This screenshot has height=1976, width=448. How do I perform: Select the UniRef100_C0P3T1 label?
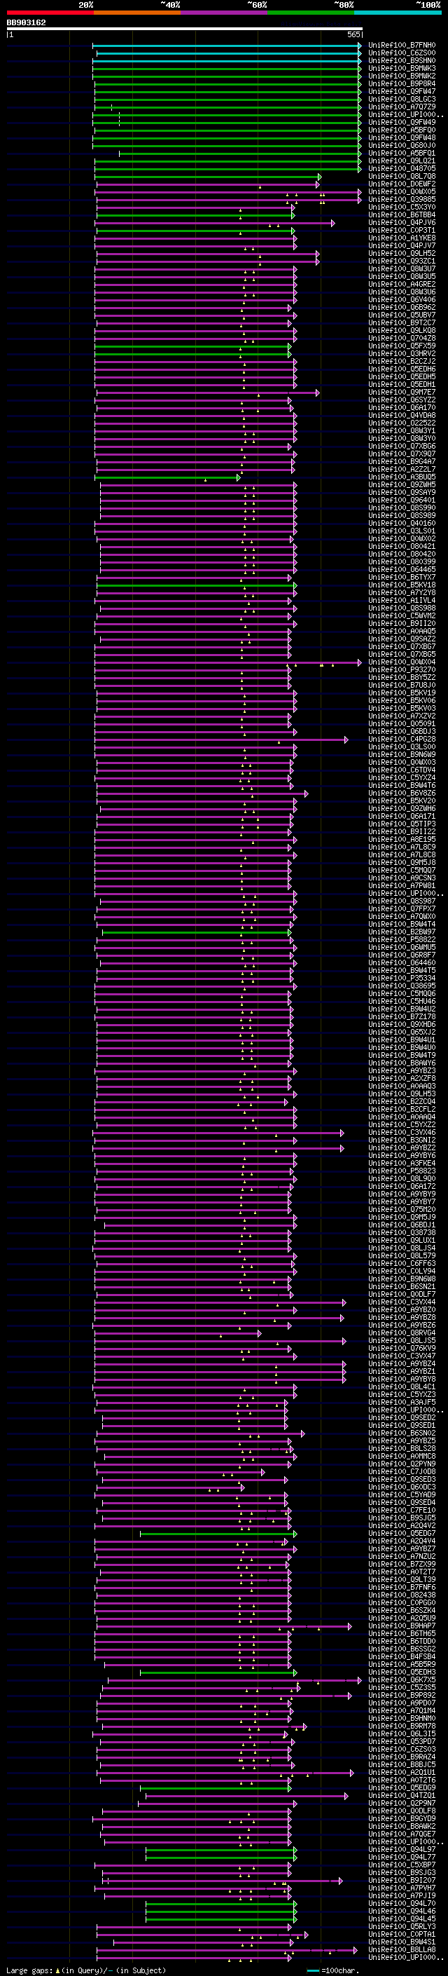402,230
